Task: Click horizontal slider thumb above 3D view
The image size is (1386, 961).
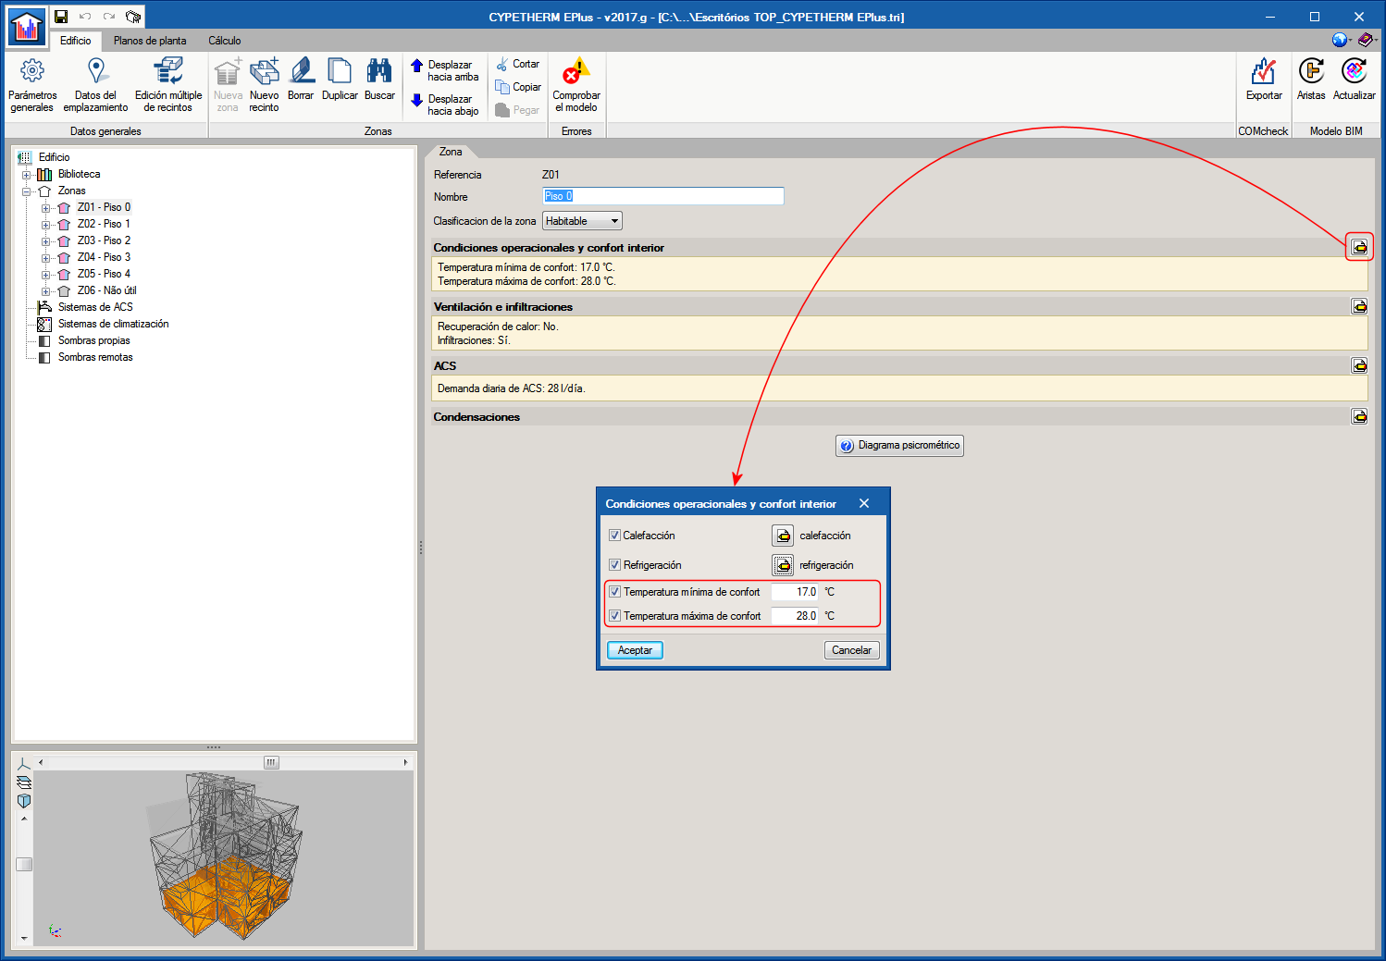Action: tap(271, 762)
